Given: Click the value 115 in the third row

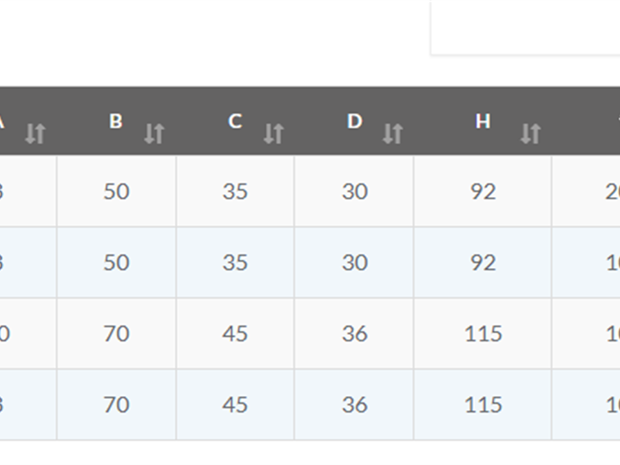Looking at the screenshot, I should click(x=483, y=333).
